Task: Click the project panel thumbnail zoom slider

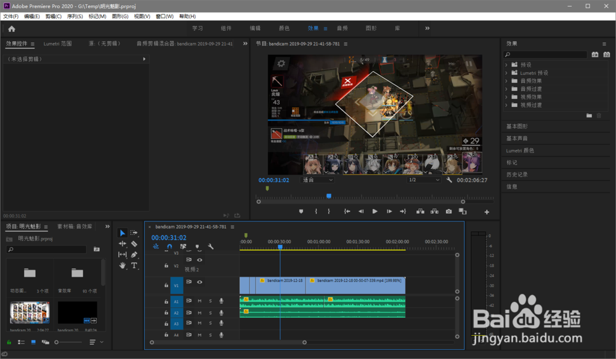Action: (57, 342)
